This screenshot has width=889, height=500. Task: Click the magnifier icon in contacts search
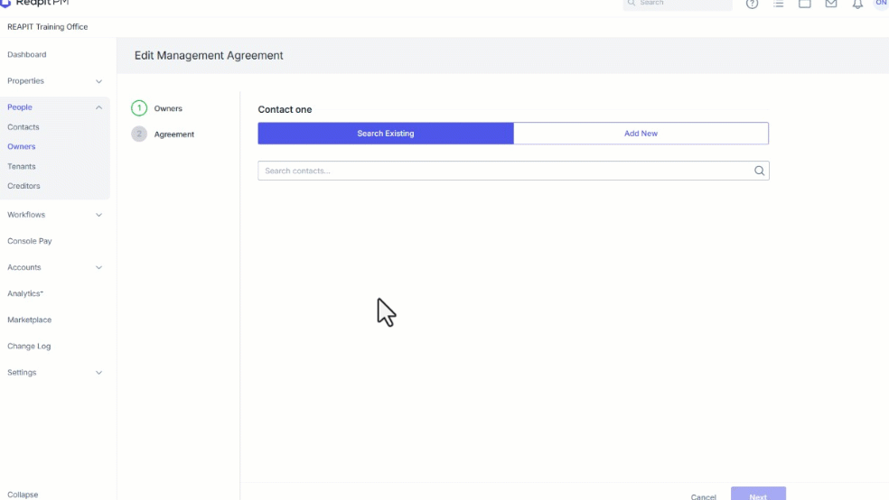759,171
